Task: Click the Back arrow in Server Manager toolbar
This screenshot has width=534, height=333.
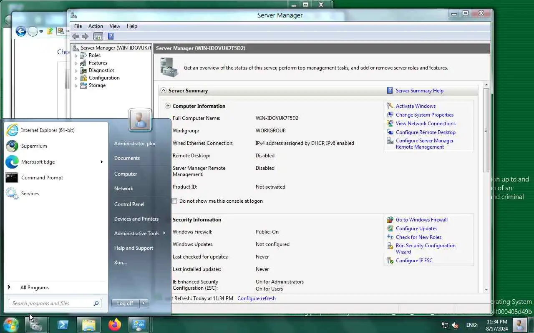Action: 76,36
